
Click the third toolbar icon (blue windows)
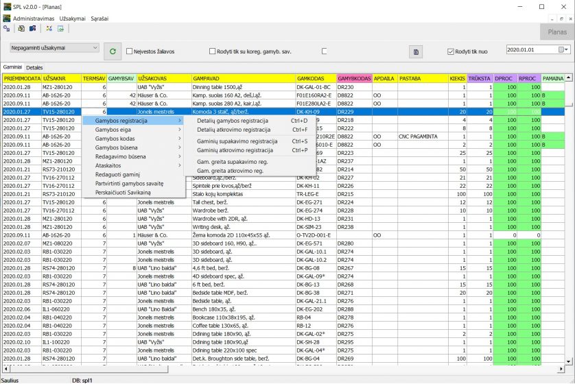coord(32,29)
